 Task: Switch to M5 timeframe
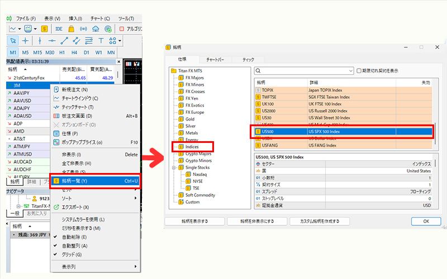[x=25, y=52]
